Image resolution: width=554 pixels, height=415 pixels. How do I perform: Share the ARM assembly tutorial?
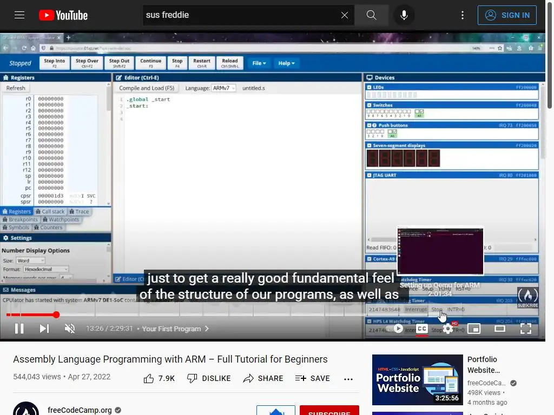[x=263, y=379]
